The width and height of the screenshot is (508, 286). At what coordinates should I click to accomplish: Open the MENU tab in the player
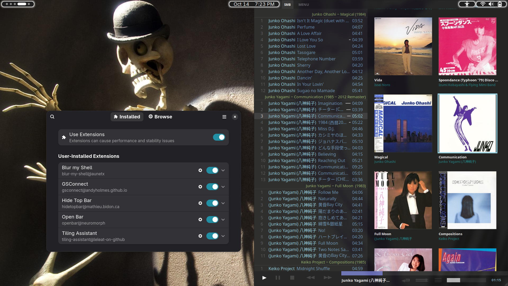point(303,5)
